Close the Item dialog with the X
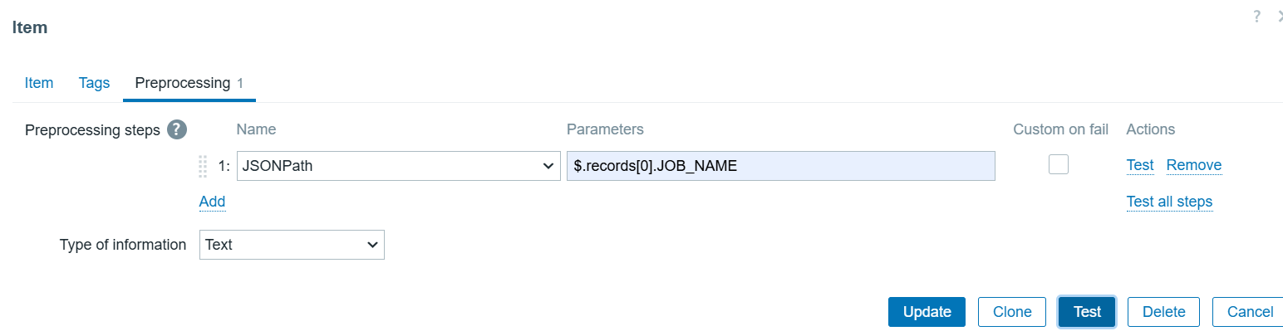This screenshot has height=336, width=1283. tap(1279, 17)
